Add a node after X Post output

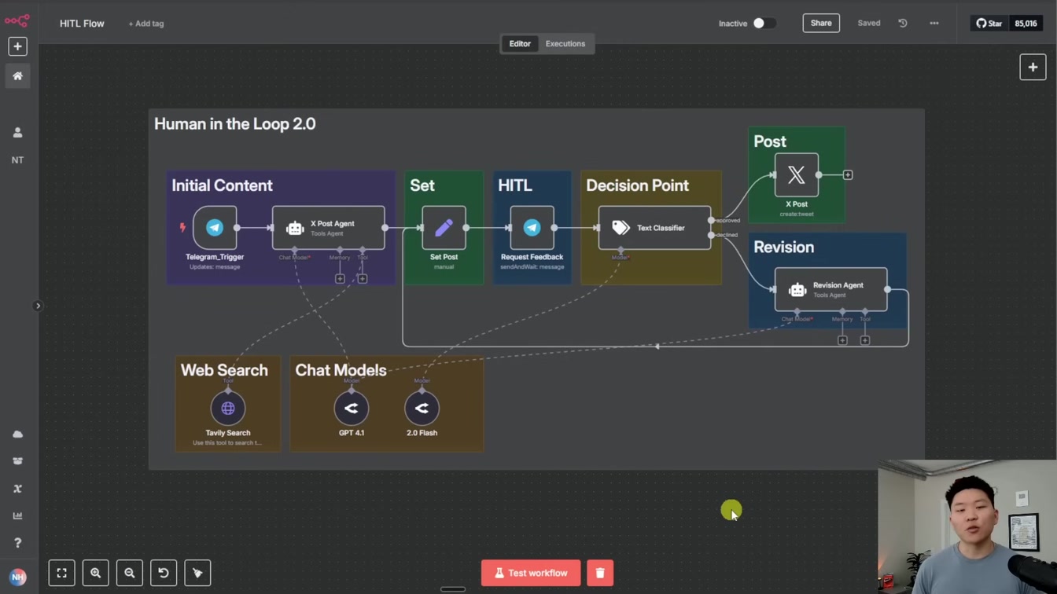pyautogui.click(x=848, y=174)
